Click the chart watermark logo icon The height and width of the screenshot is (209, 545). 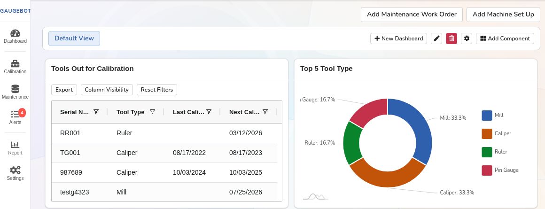coord(316,197)
